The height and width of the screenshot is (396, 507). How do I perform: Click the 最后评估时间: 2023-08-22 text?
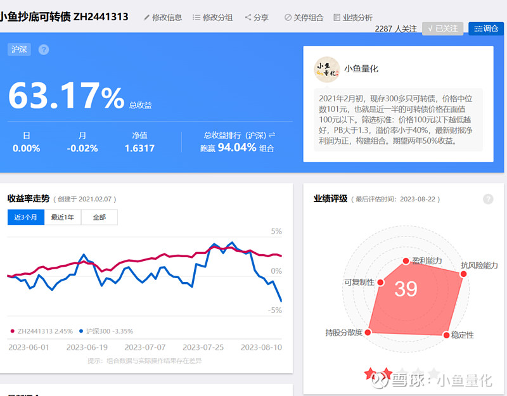pyautogui.click(x=395, y=199)
